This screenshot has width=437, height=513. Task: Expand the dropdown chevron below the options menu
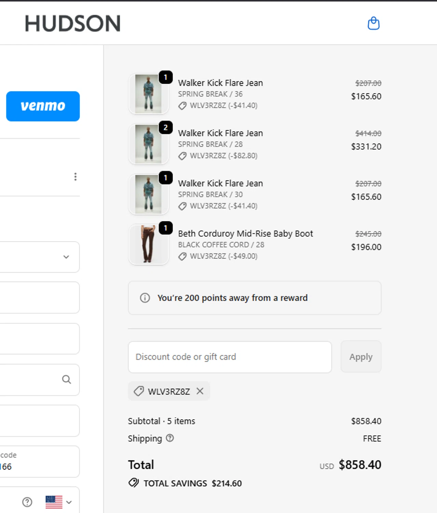click(x=66, y=257)
